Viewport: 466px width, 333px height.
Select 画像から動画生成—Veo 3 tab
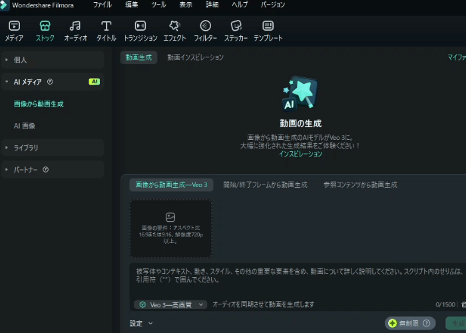coord(171,184)
